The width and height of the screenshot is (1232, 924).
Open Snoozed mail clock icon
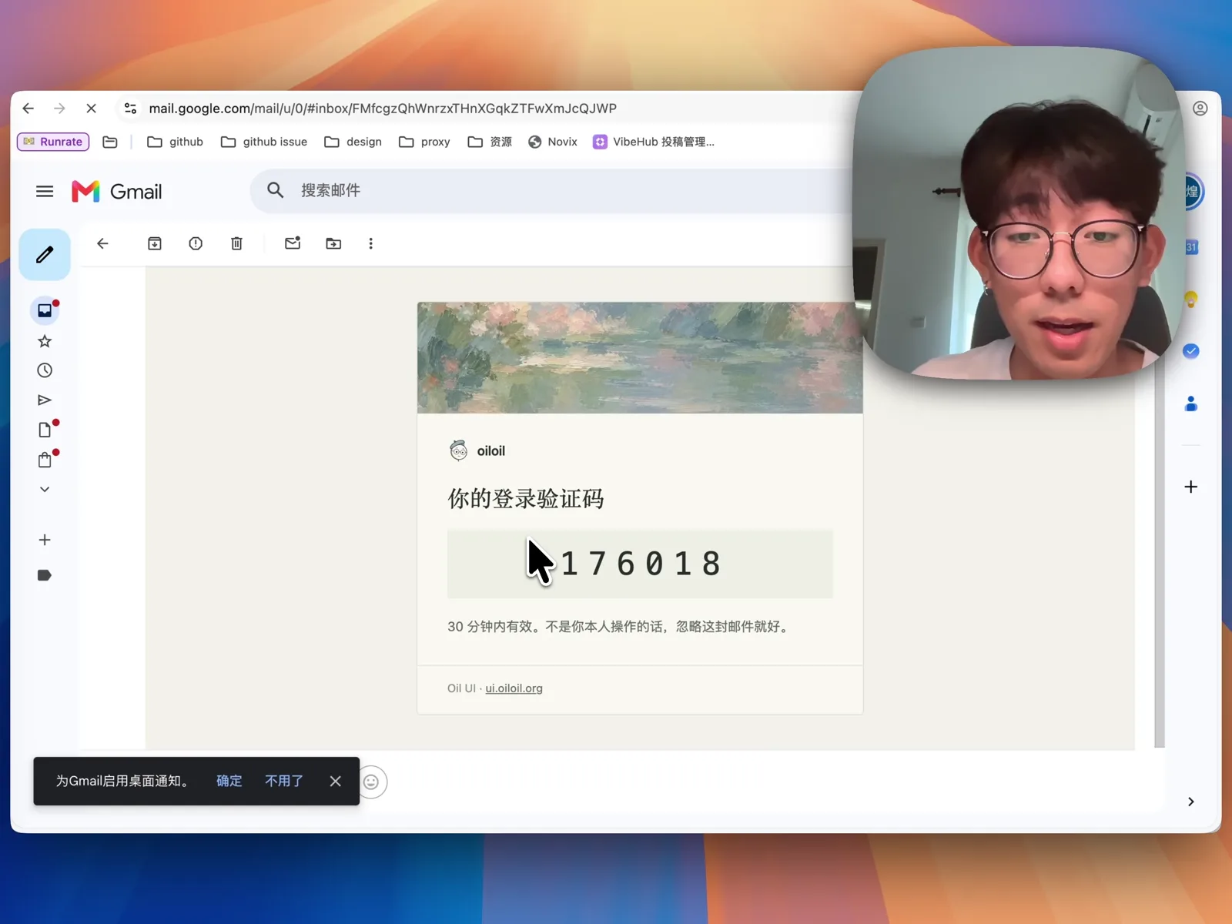45,370
